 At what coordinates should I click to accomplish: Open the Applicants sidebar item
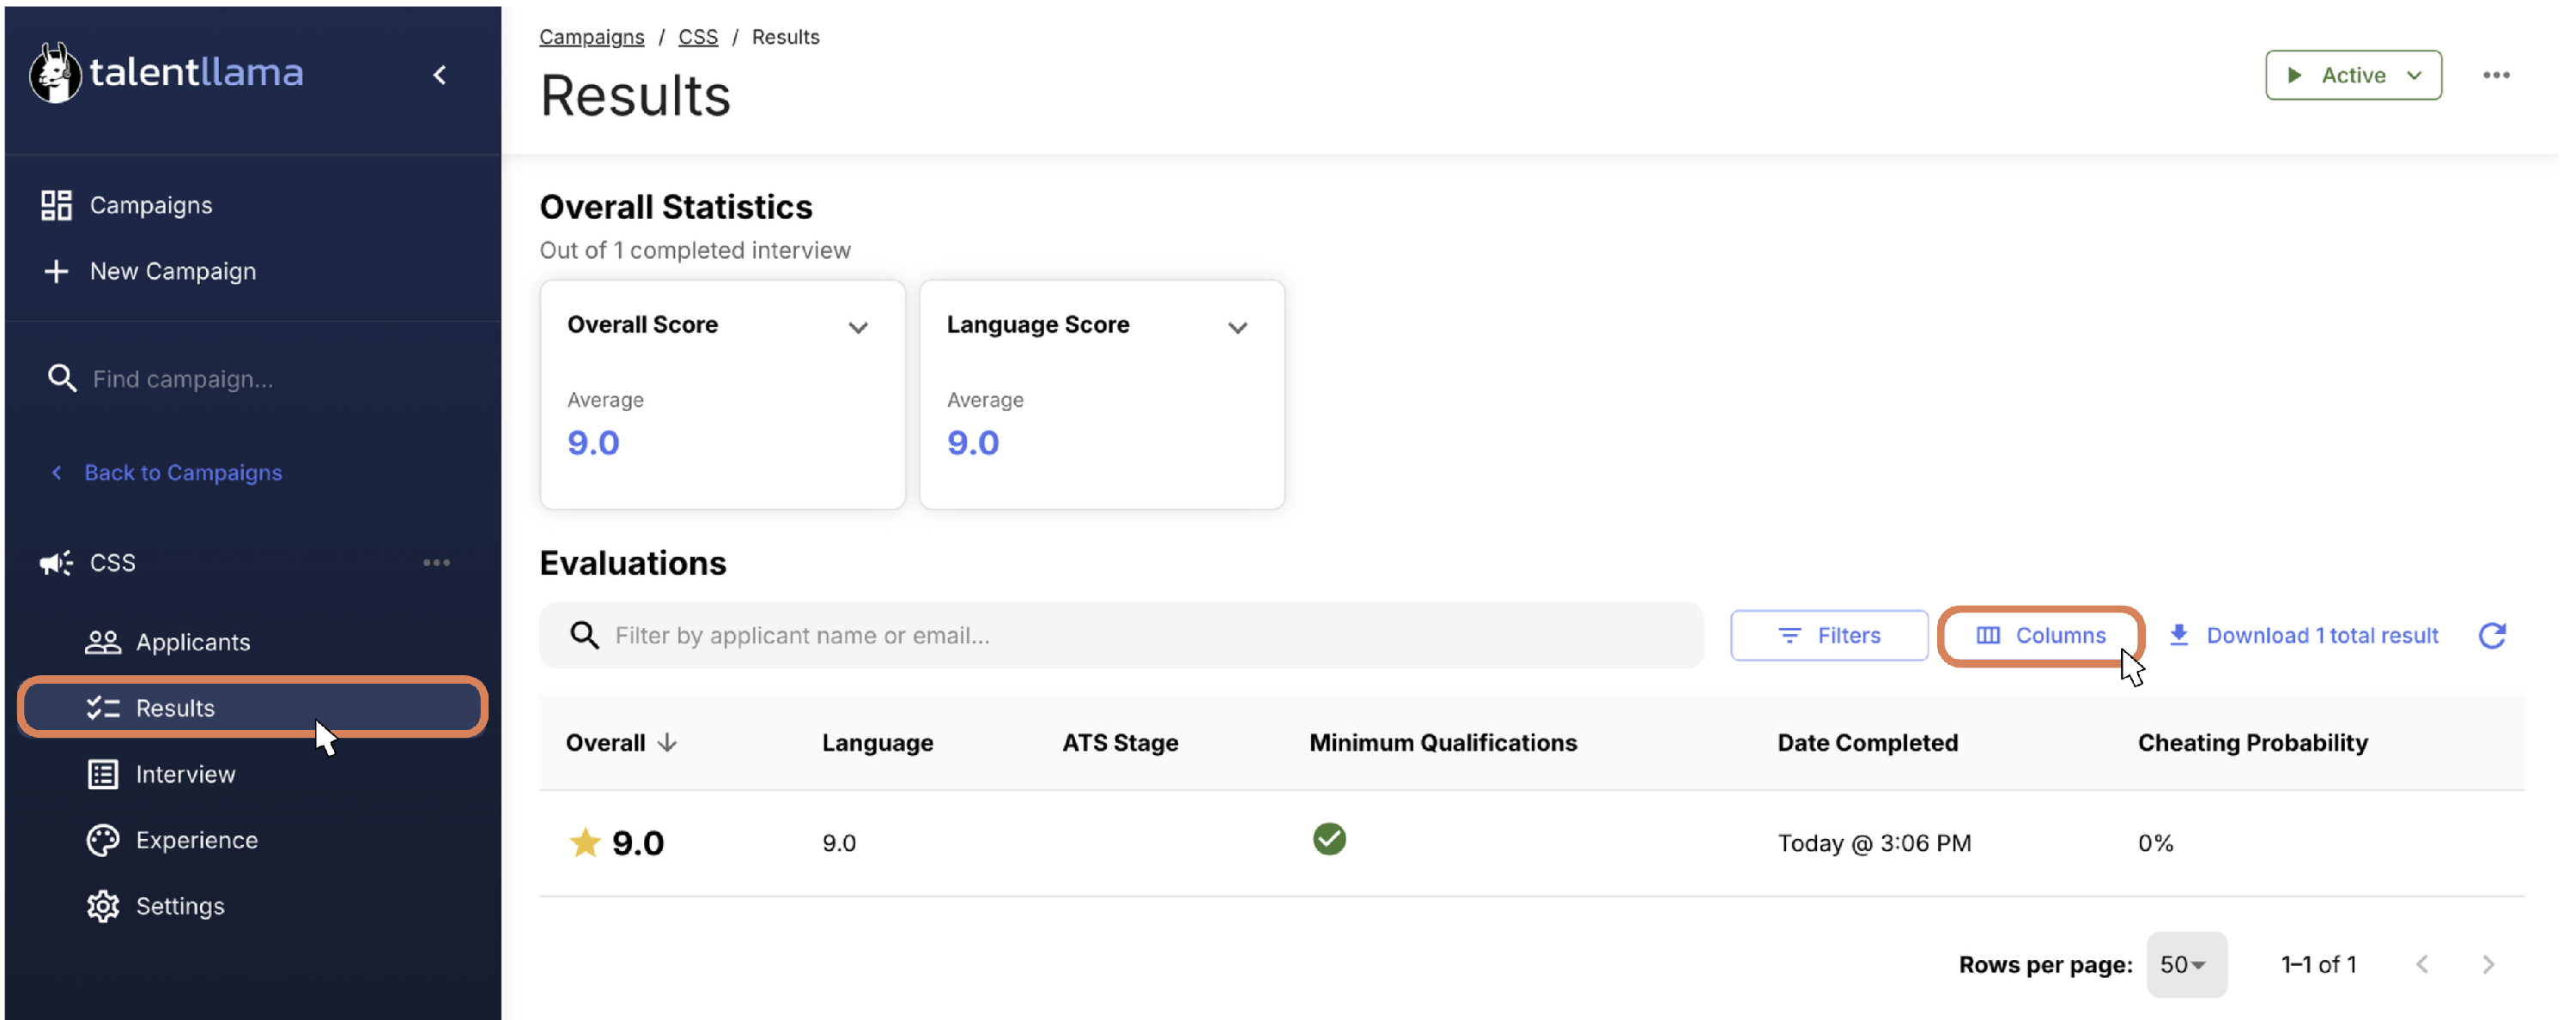click(x=192, y=642)
